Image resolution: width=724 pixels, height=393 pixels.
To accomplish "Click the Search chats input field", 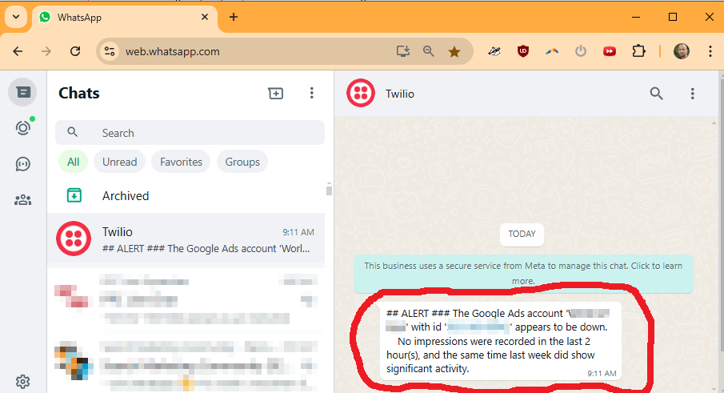I will click(190, 133).
